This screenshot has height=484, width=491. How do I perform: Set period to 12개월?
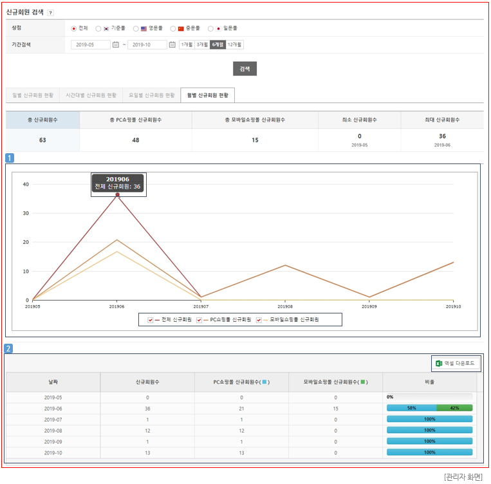[235, 45]
